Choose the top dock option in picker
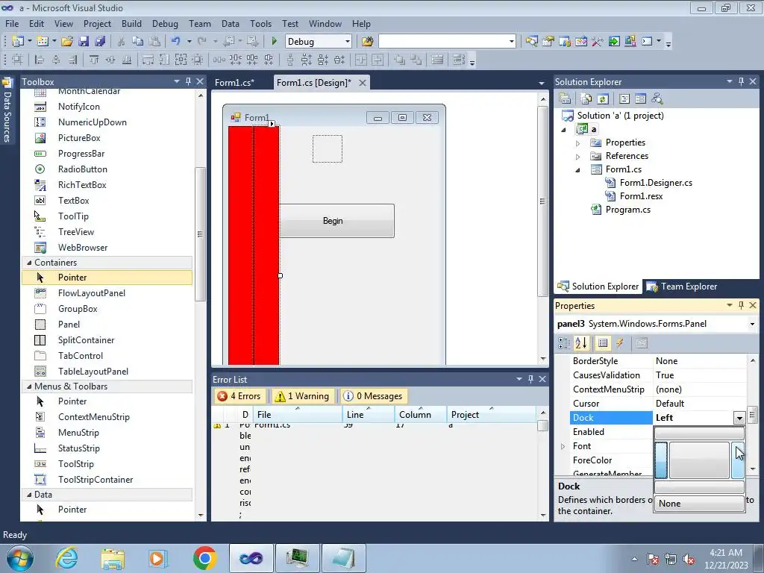Screen dimensions: 764x573 pos(699,433)
